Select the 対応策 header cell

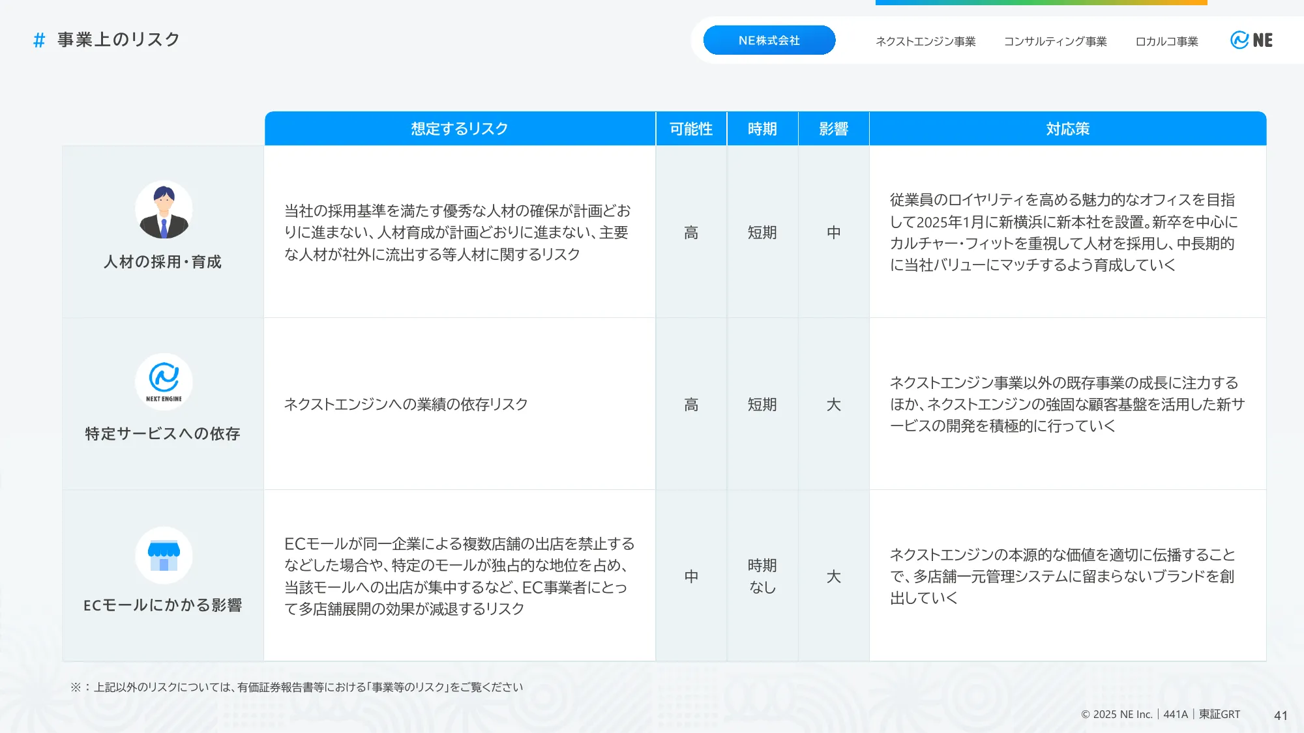pos(1067,129)
